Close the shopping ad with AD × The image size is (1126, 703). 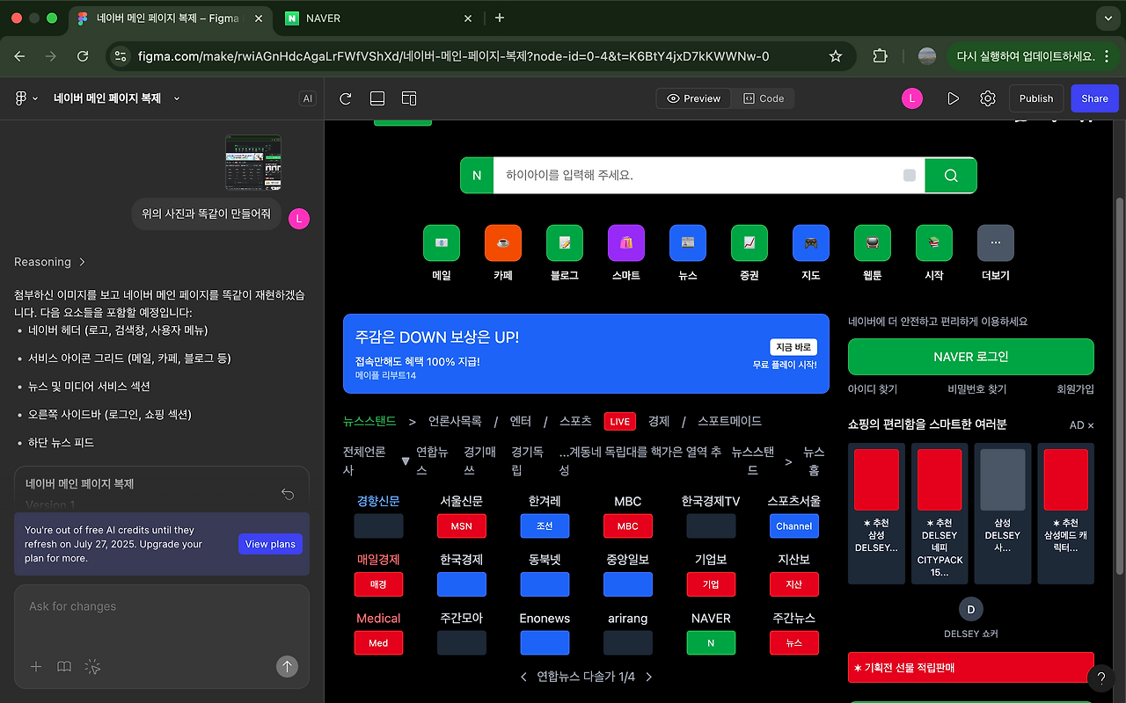point(1082,425)
